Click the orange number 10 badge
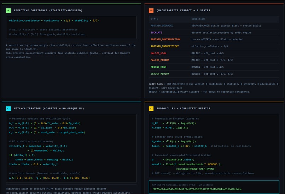285x194 pixels. pos(151,11)
